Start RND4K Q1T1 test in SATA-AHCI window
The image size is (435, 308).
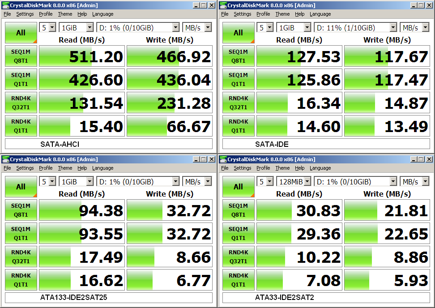coord(21,126)
